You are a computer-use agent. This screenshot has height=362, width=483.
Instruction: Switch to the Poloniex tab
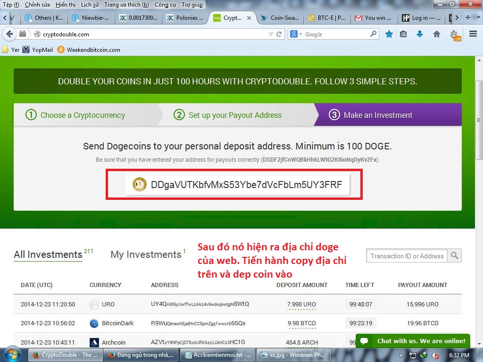[x=185, y=18]
